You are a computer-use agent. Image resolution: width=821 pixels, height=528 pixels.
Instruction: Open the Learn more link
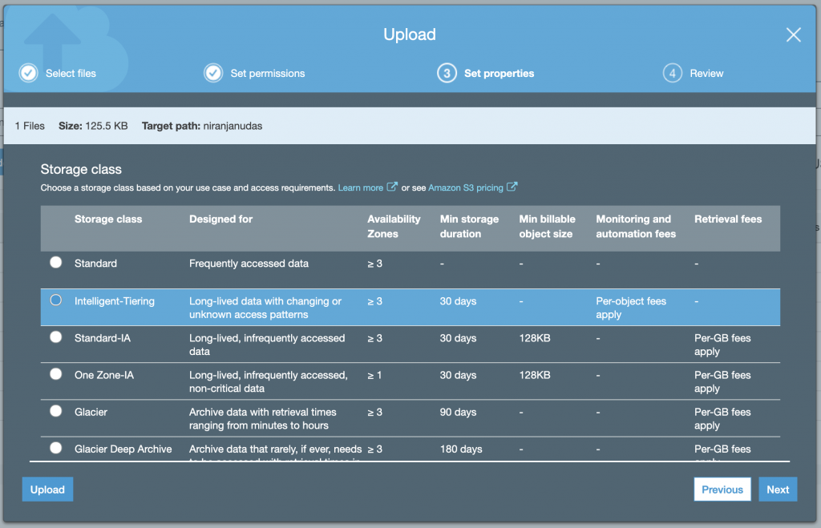tap(360, 187)
